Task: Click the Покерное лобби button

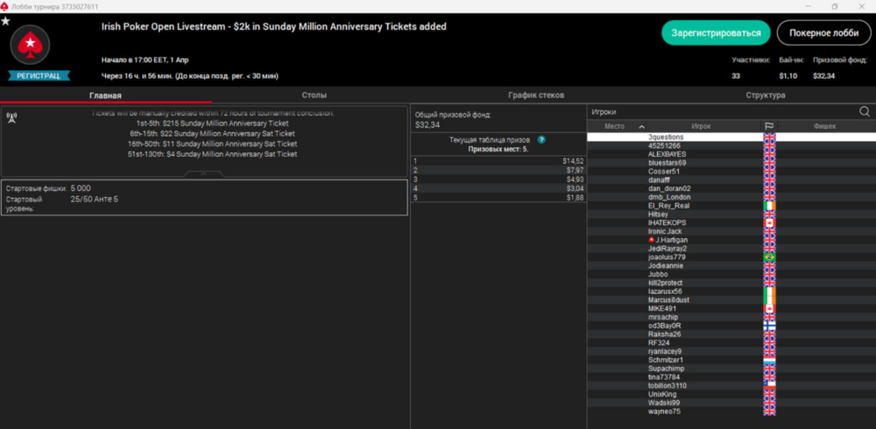Action: point(823,33)
